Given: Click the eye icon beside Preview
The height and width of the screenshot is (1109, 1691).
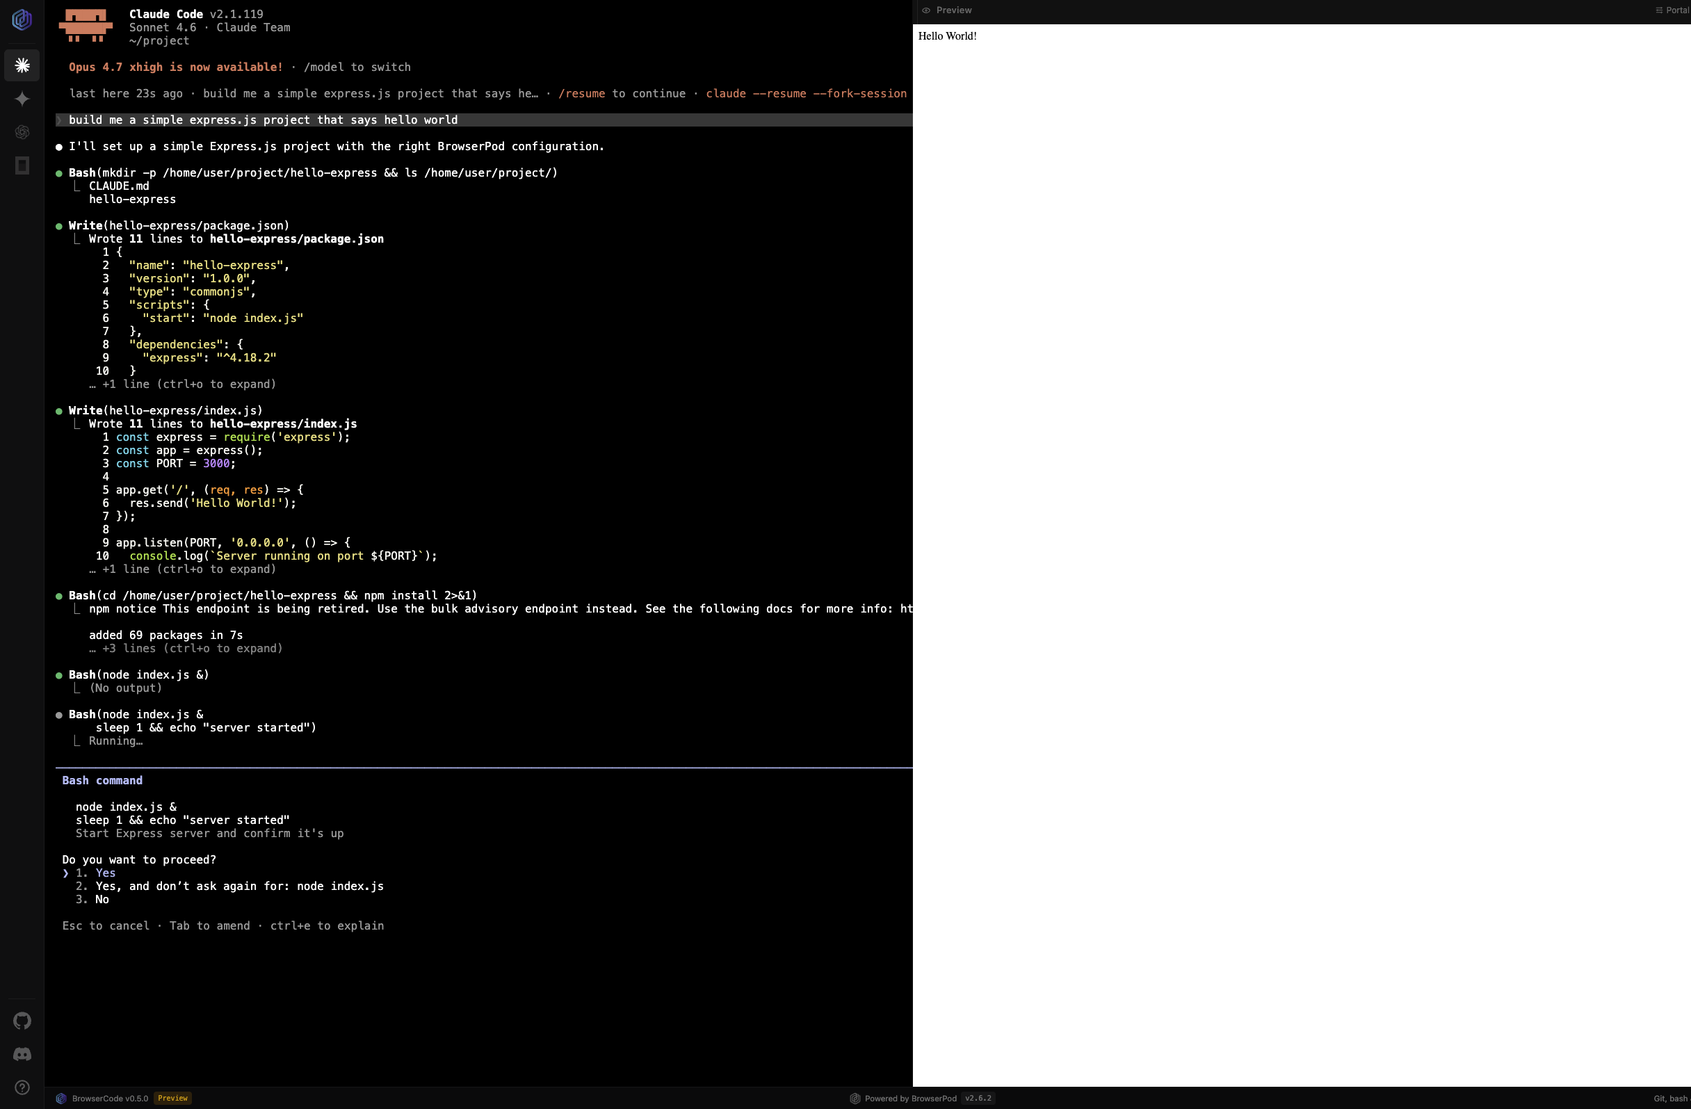Looking at the screenshot, I should (x=925, y=10).
